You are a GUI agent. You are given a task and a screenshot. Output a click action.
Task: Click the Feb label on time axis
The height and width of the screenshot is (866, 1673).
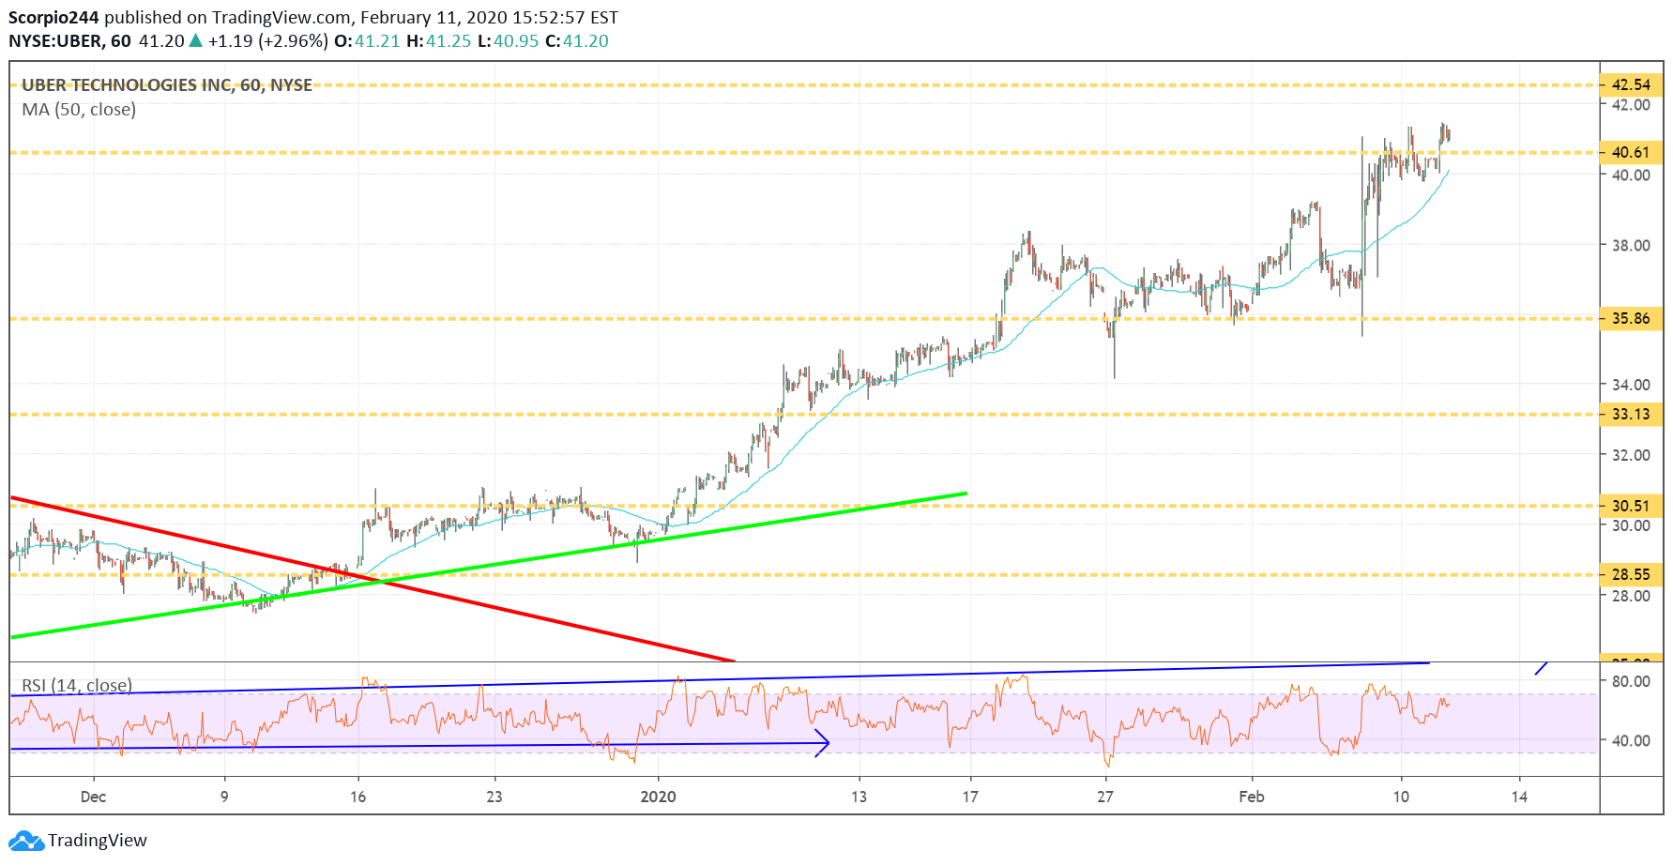pyautogui.click(x=1252, y=797)
